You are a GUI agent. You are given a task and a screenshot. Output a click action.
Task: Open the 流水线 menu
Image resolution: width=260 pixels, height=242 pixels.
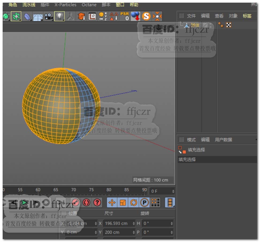[x=29, y=5]
